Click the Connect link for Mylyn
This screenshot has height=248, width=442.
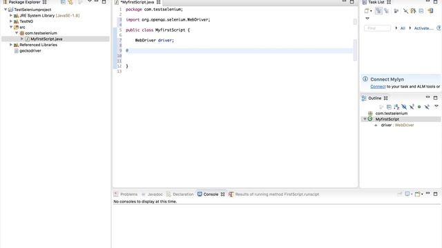pyautogui.click(x=378, y=87)
